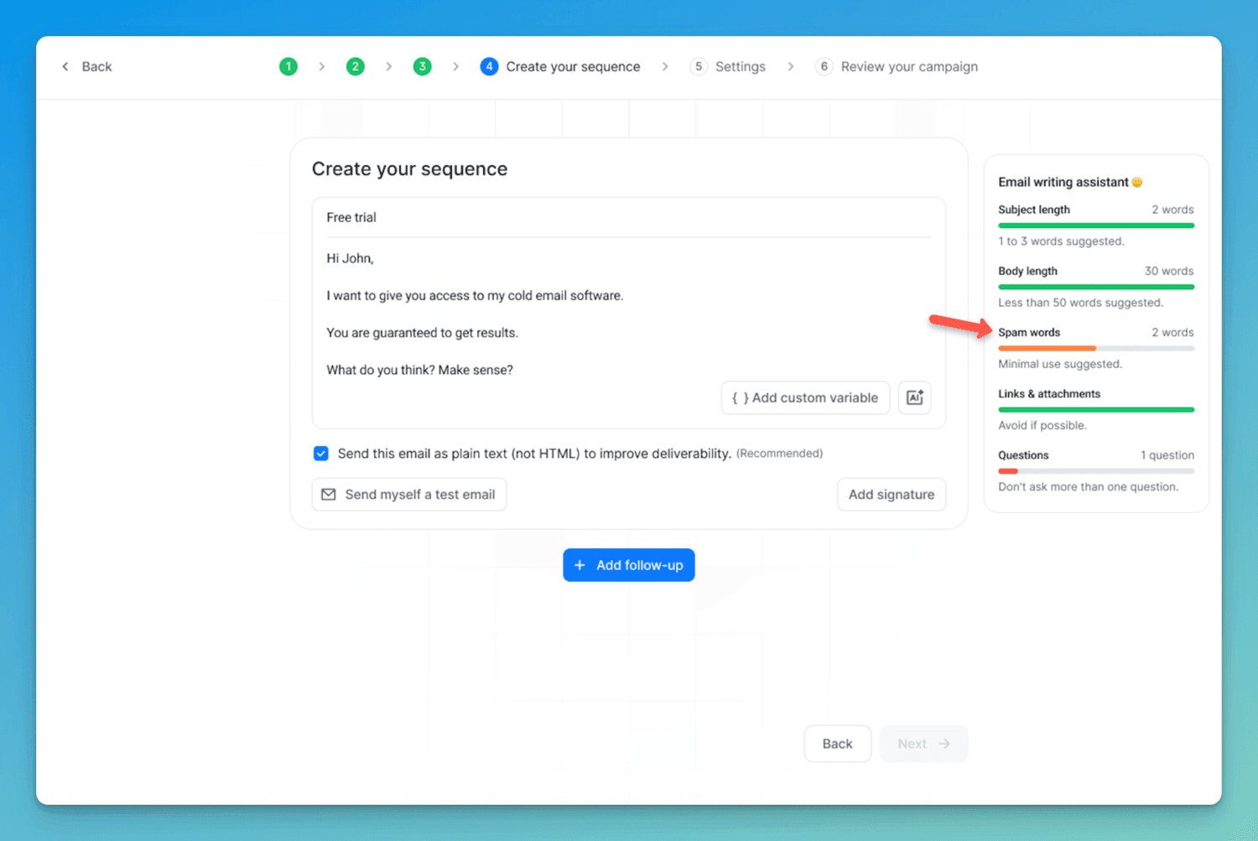Image resolution: width=1258 pixels, height=841 pixels.
Task: Click the Add follow-up button
Action: [629, 565]
